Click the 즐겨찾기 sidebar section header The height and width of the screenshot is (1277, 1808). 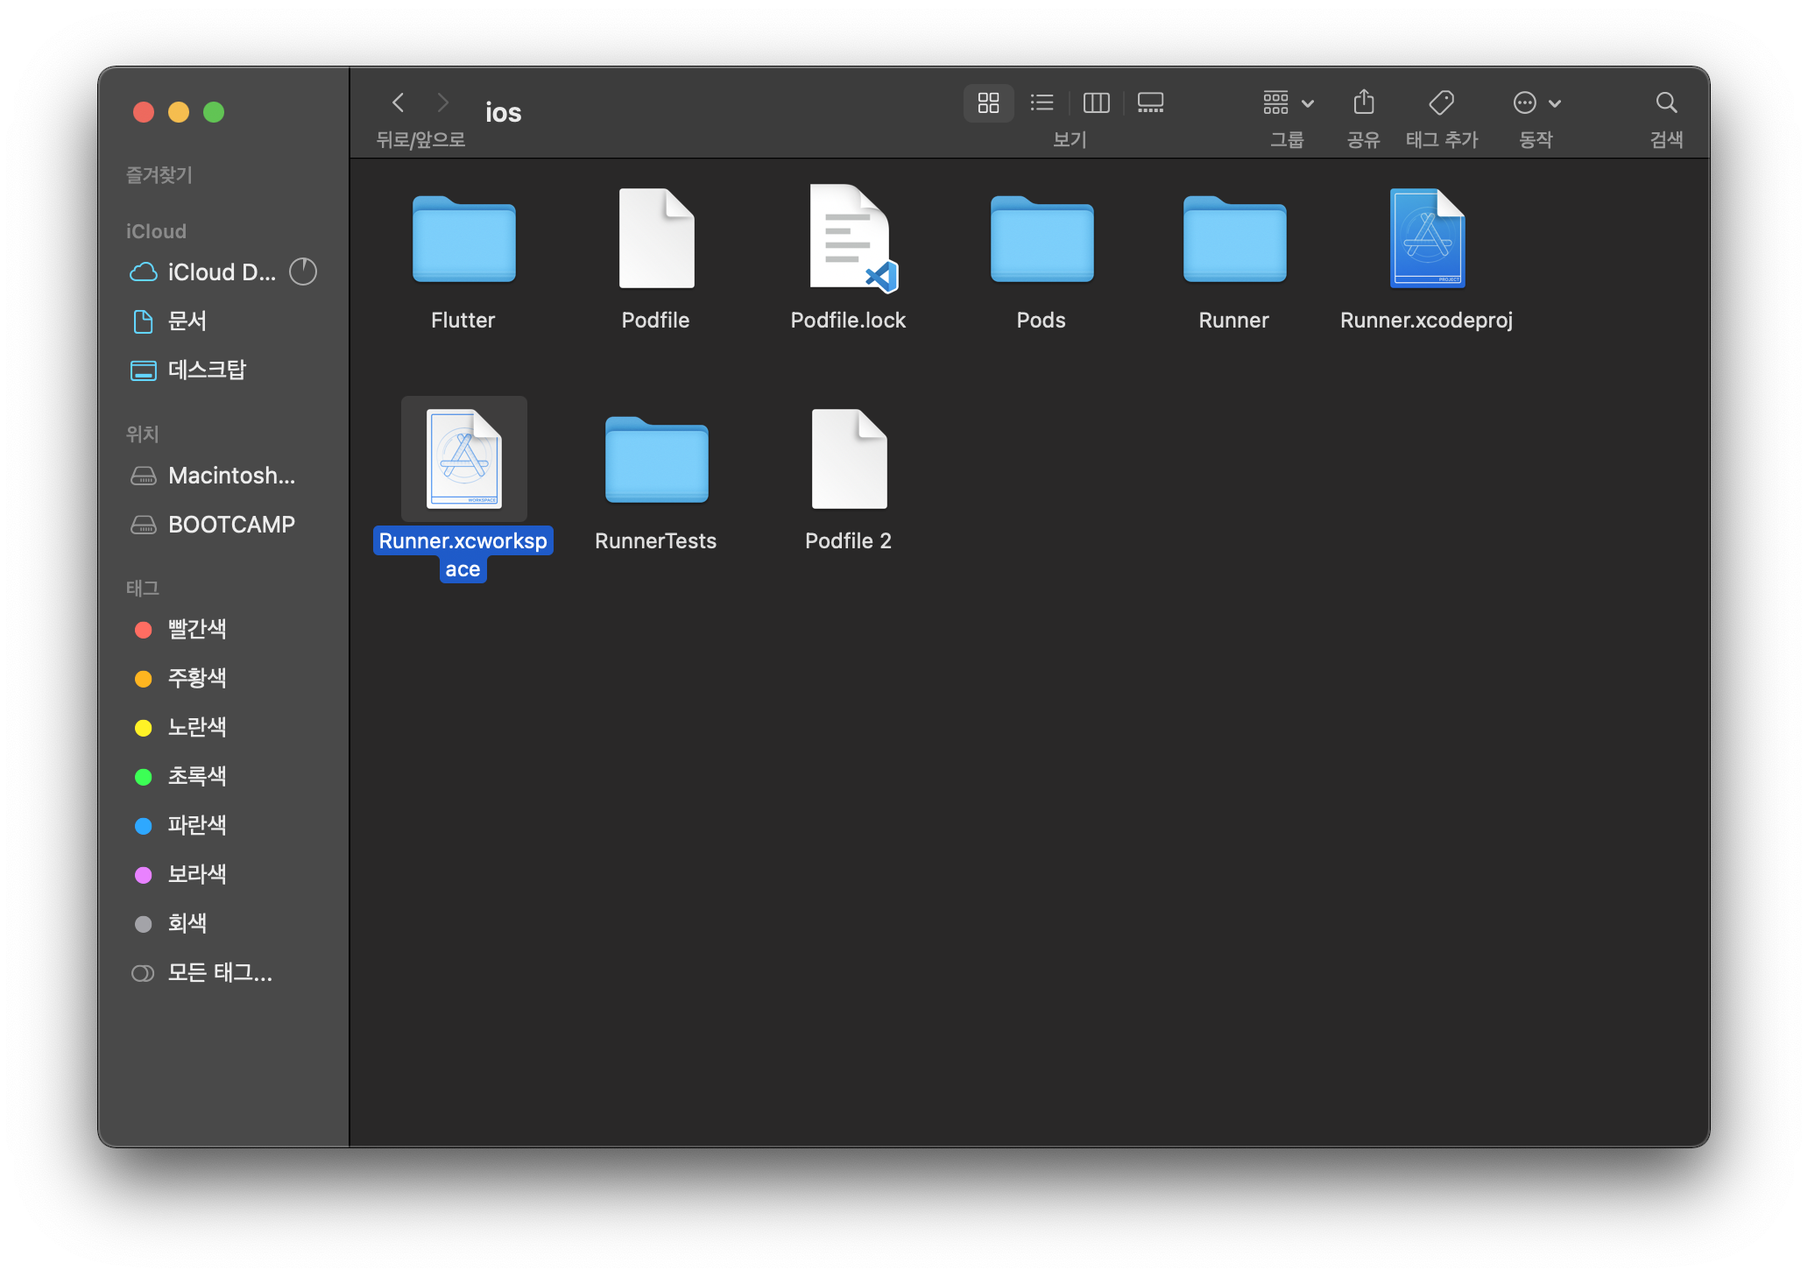(159, 175)
